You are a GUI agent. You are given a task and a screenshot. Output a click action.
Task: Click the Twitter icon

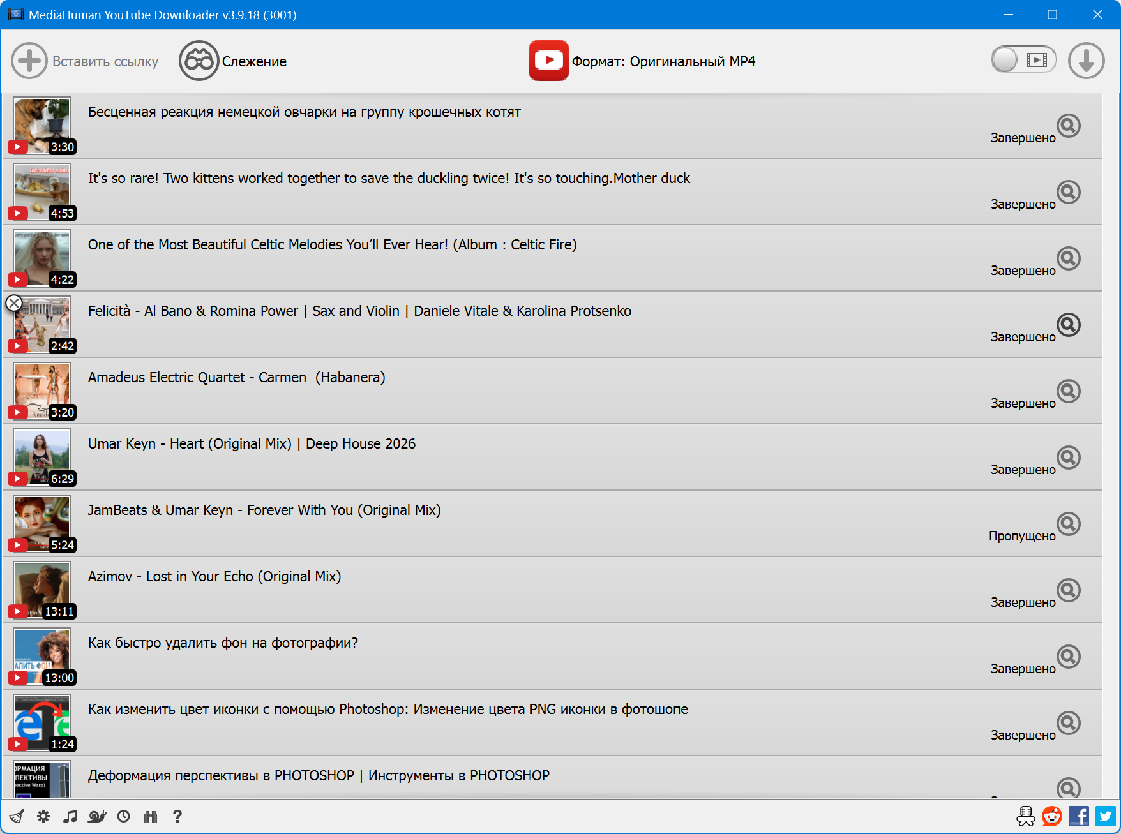pos(1106,816)
